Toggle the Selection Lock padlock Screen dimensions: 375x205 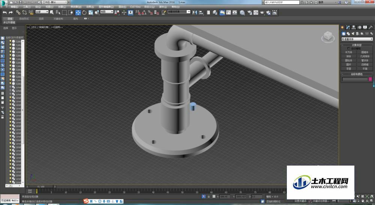[x=208, y=196]
